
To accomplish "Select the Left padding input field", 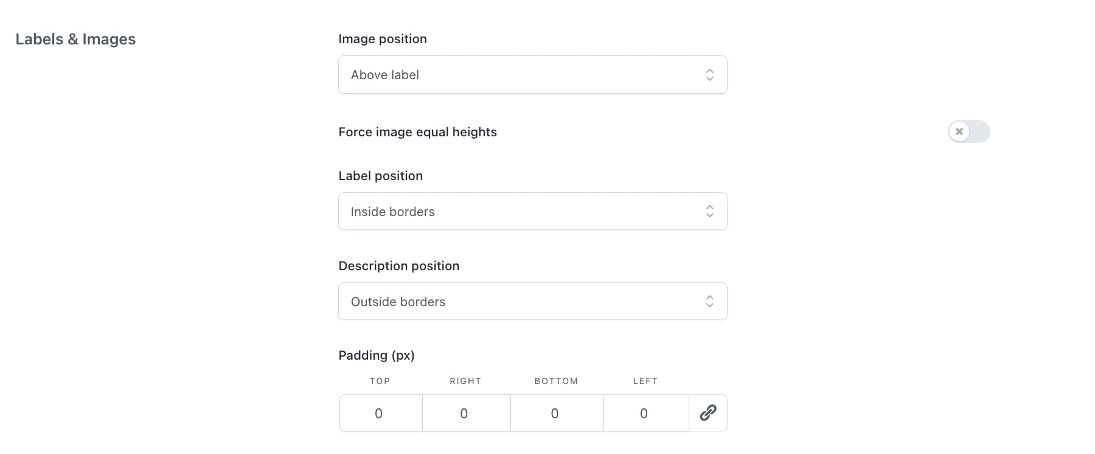I will tap(645, 413).
